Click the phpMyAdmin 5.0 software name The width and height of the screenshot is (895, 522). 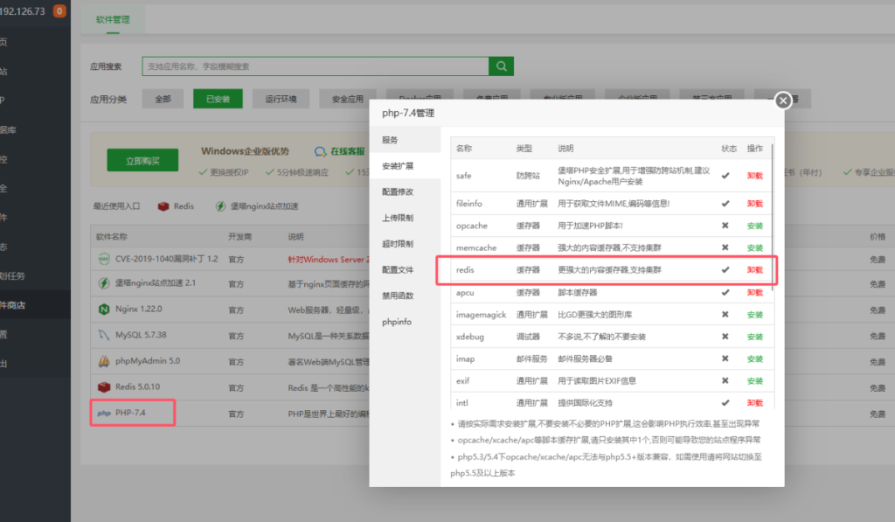pyautogui.click(x=147, y=361)
